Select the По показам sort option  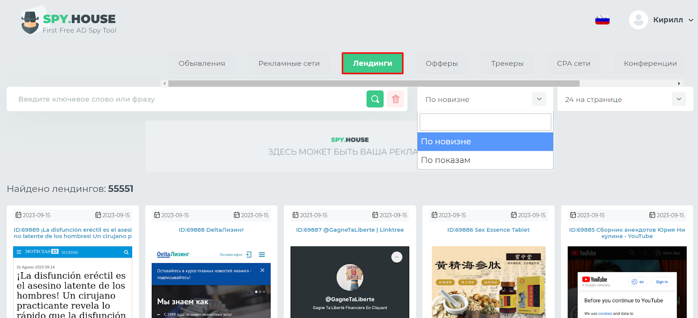(x=485, y=160)
